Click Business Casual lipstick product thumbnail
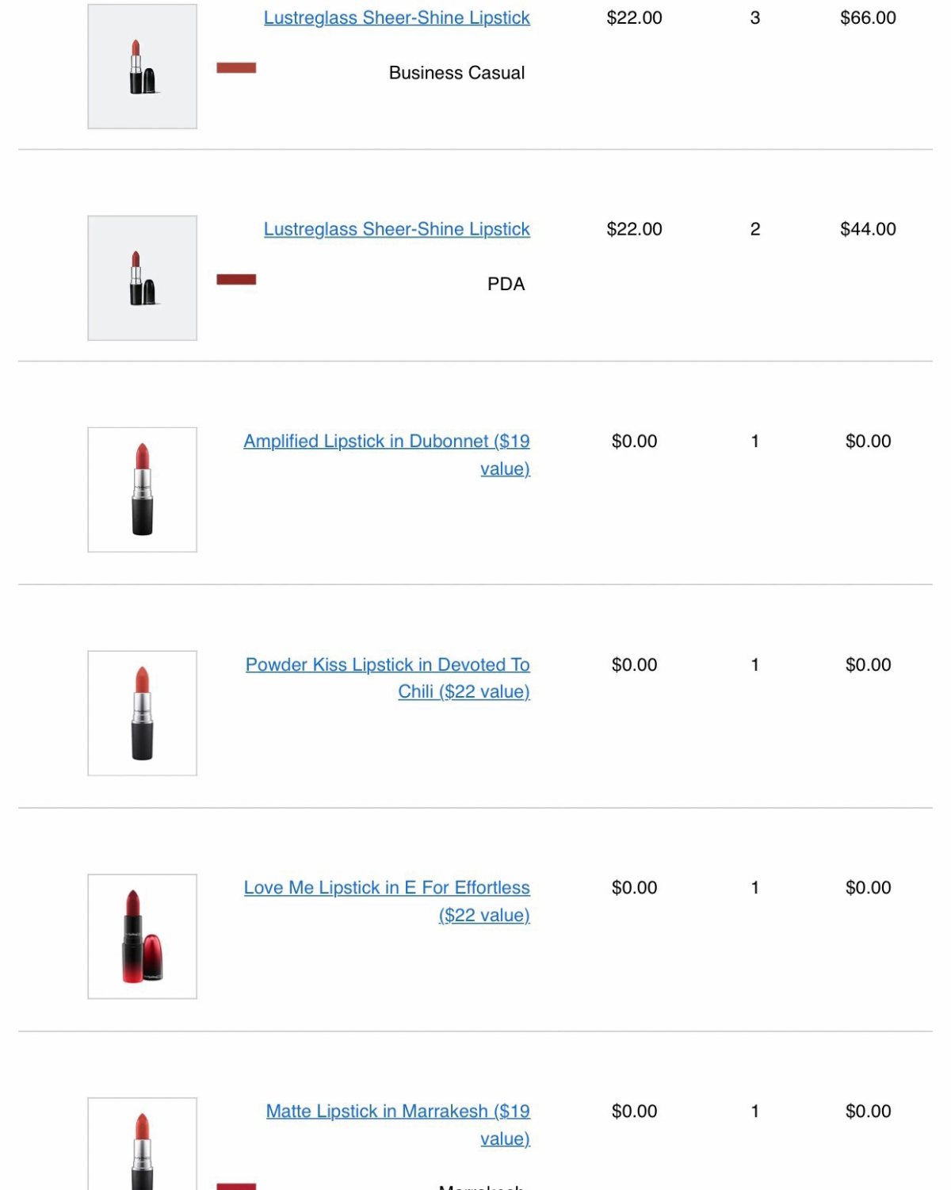 143,67
